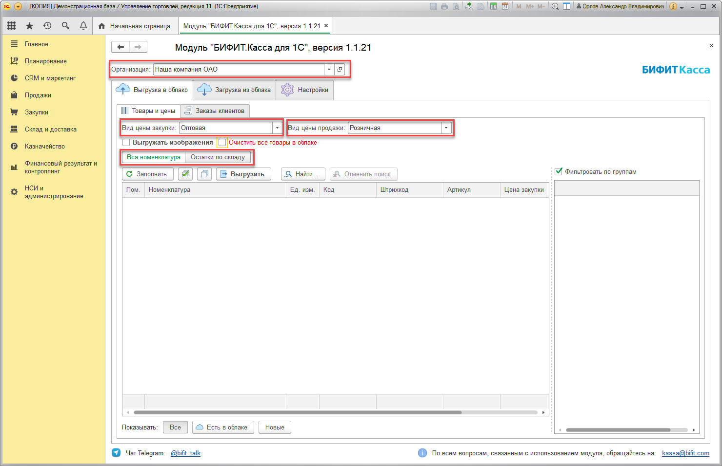Close the БИФИТ.Касса module tab
Viewport: 722px width, 466px height.
[x=326, y=26]
